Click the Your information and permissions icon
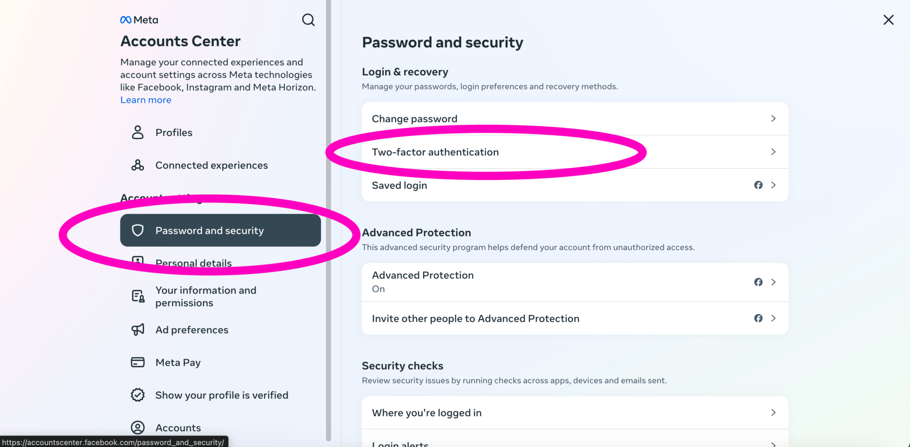Screen dimensions: 910x447 tap(137, 296)
